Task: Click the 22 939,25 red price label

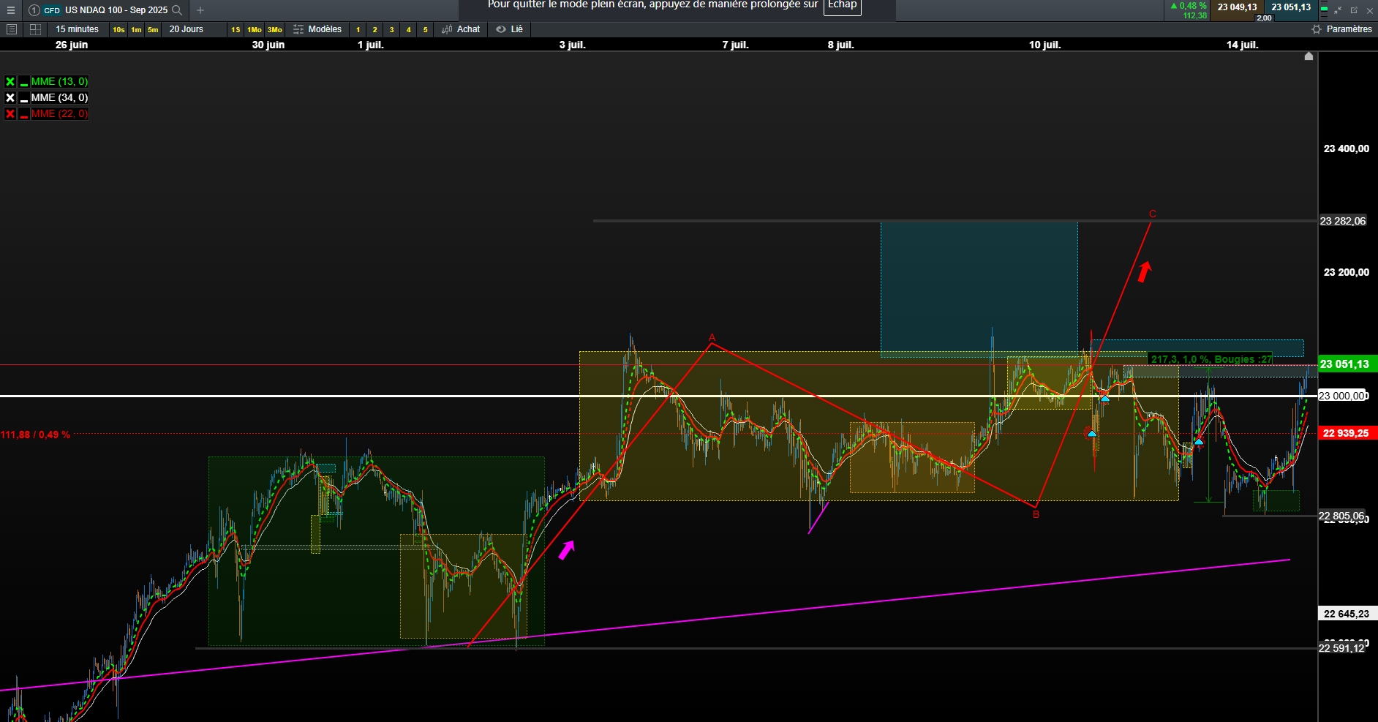Action: click(x=1347, y=434)
